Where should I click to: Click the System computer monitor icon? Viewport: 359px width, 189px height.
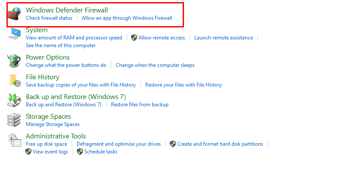15,34
